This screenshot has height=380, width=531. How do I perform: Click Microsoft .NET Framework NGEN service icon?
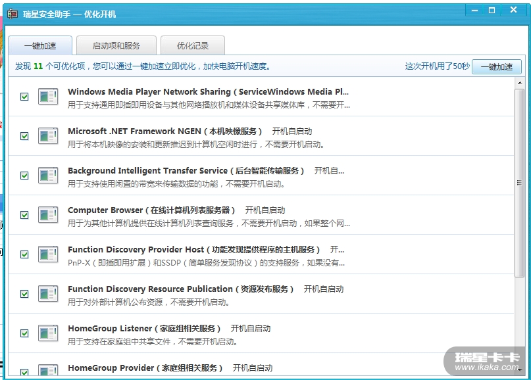tap(48, 136)
